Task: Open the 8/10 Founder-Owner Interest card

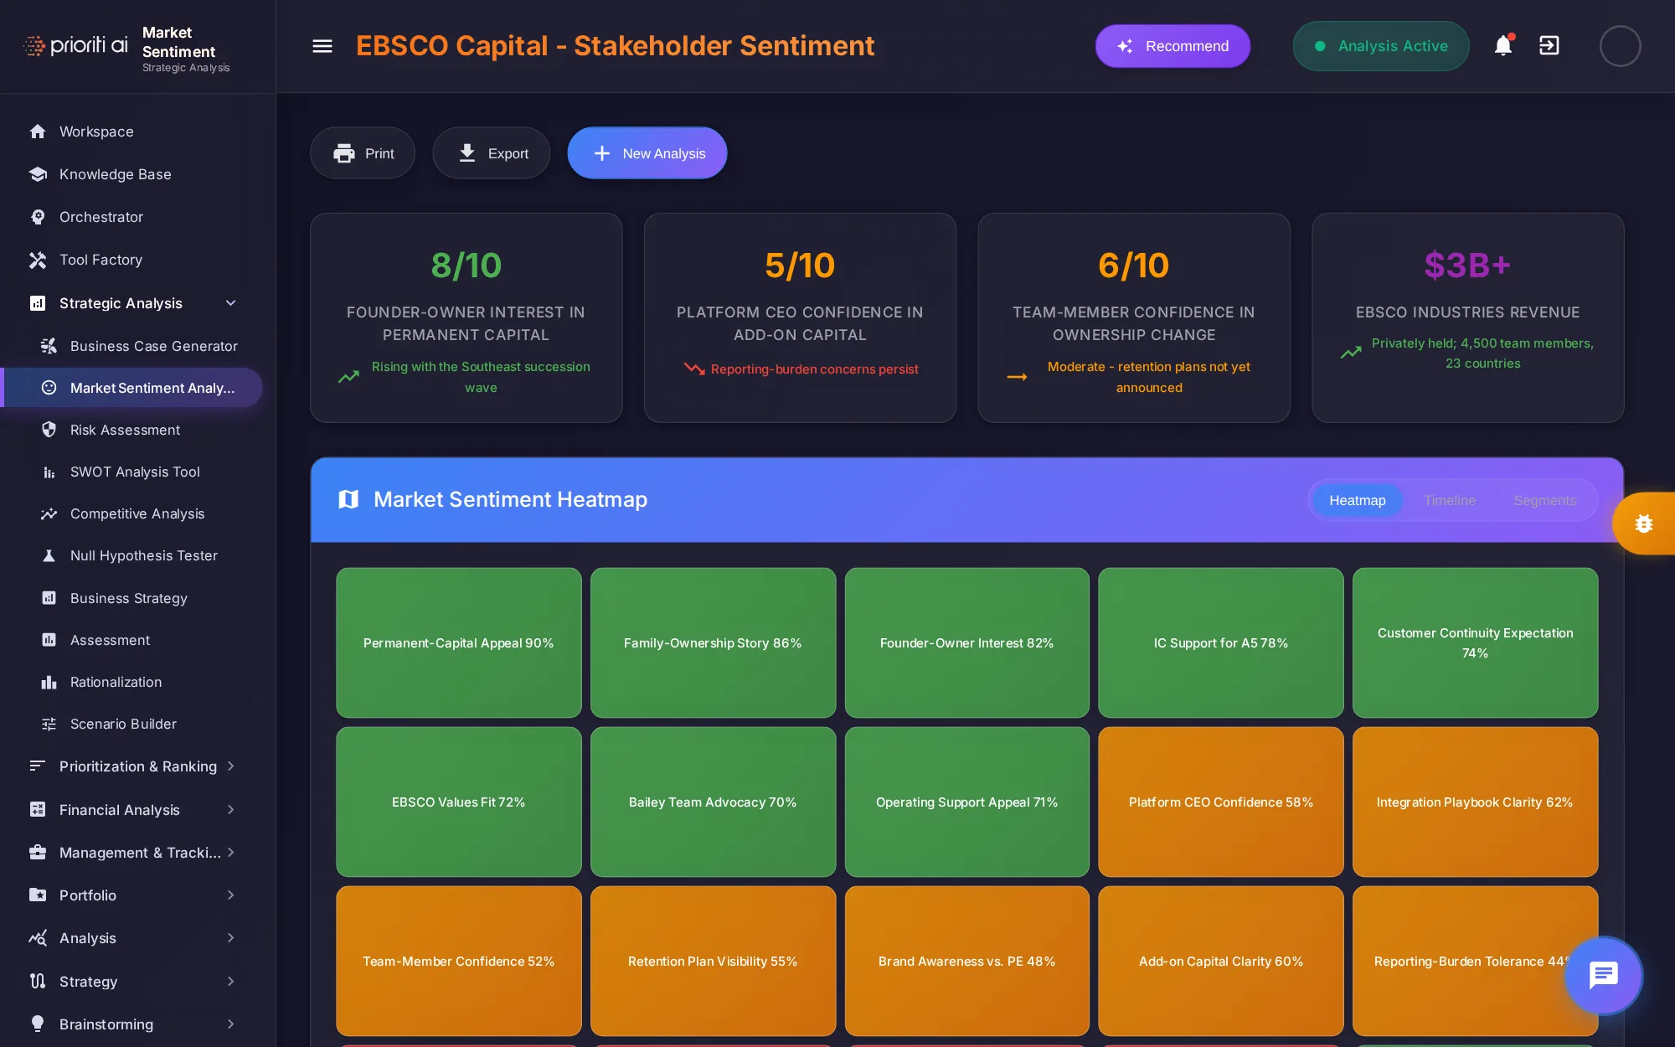Action: [x=466, y=317]
